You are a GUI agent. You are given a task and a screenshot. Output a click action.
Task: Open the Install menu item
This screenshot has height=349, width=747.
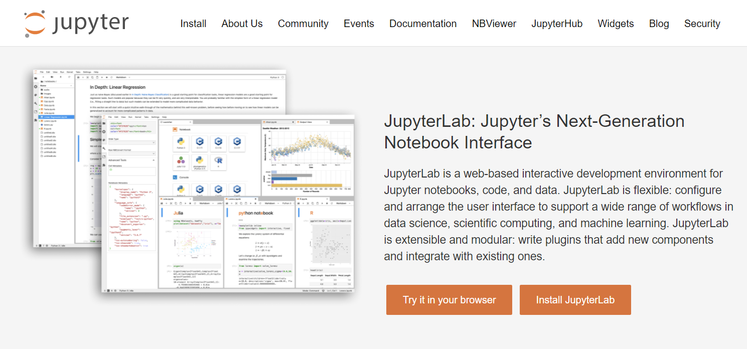pyautogui.click(x=193, y=24)
